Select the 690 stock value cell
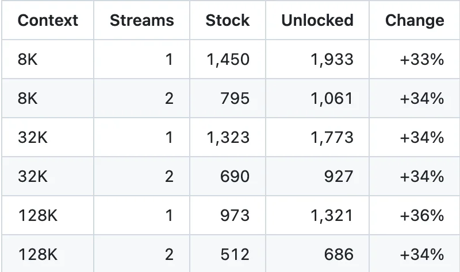 tap(228, 176)
